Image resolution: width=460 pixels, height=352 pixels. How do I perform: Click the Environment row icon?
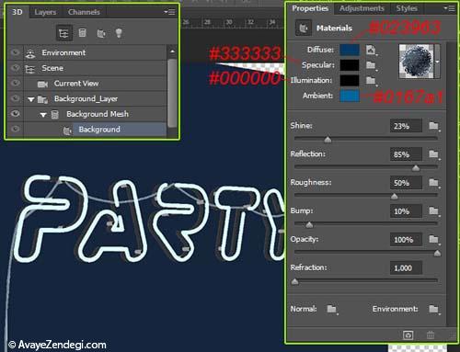(x=30, y=53)
